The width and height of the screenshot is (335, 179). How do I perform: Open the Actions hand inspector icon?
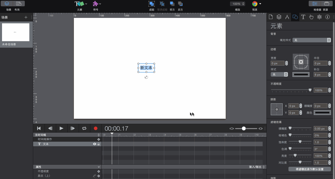click(311, 17)
